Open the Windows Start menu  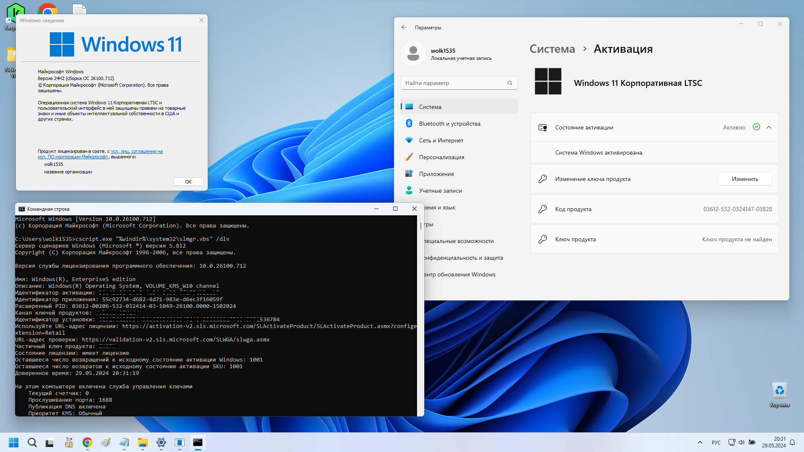14,442
